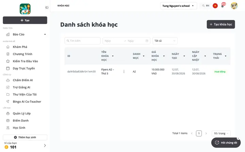Collapse the sidebar with the toggle icon
This screenshot has height=152, width=245.
[x=47, y=7]
